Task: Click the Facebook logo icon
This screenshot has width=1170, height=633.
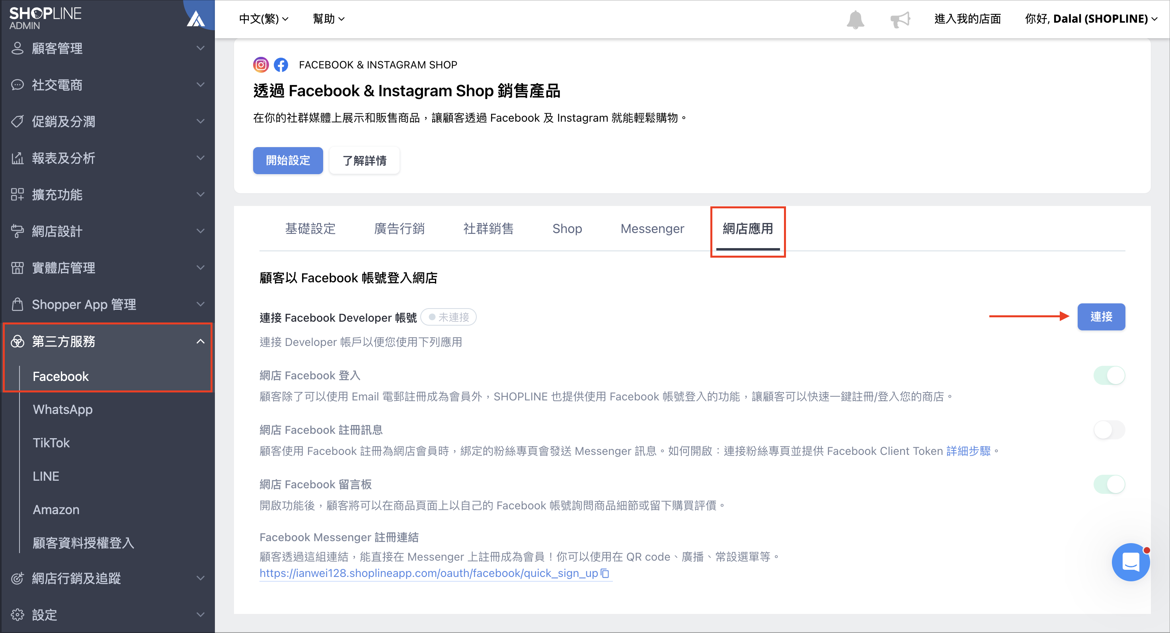Action: click(x=281, y=65)
